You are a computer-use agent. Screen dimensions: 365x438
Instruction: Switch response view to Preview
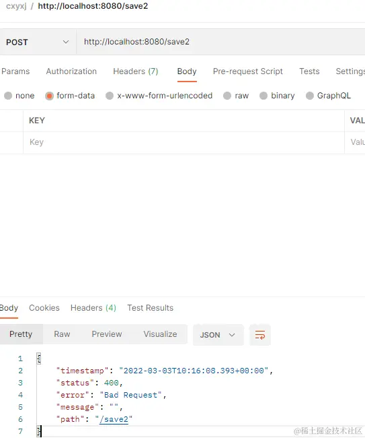coord(107,334)
